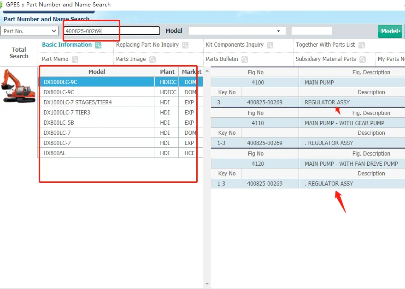Viewport: 405px width, 289px height.
Task: Click magnifier icon next to Replacing Part No Inquiry
Action: click(185, 45)
